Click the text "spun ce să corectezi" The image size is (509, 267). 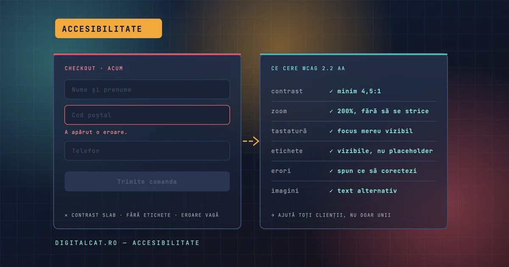[377, 171]
